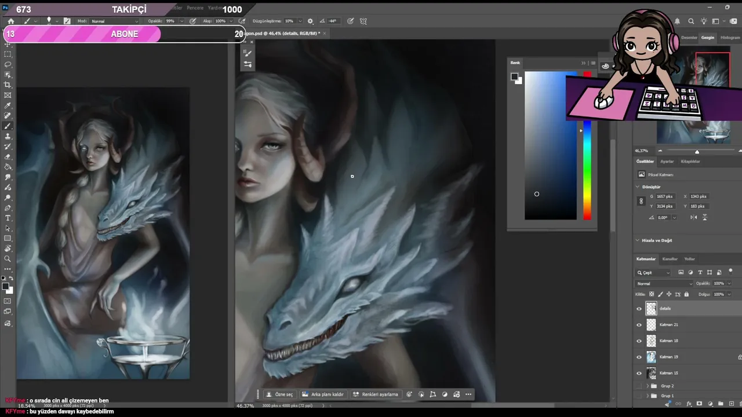The image size is (742, 417).
Task: Open the Akış flow dropdown
Action: coord(230,21)
